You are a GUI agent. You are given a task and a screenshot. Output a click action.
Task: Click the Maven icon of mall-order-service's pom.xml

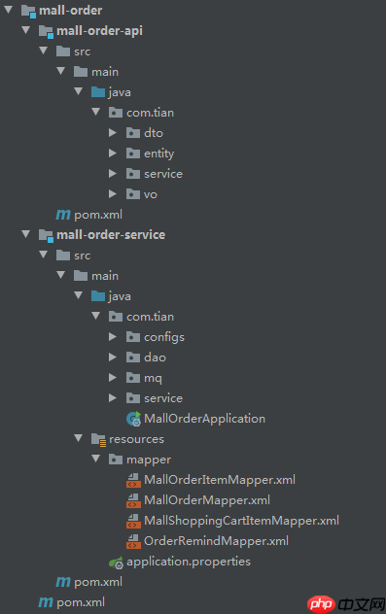(63, 582)
